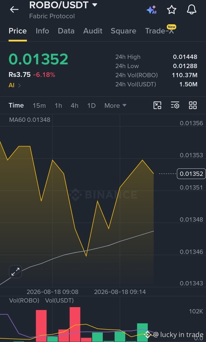The image size is (206, 342).
Task: Open the AI sparkle assistant icon
Action: click(151, 10)
